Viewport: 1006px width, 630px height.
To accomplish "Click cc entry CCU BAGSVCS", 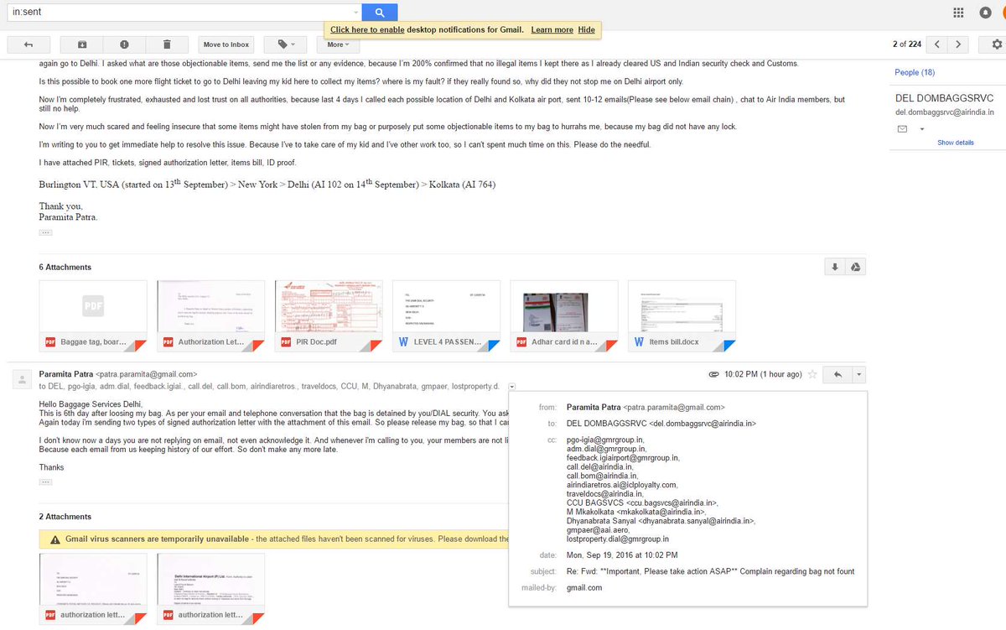I will coord(641,502).
